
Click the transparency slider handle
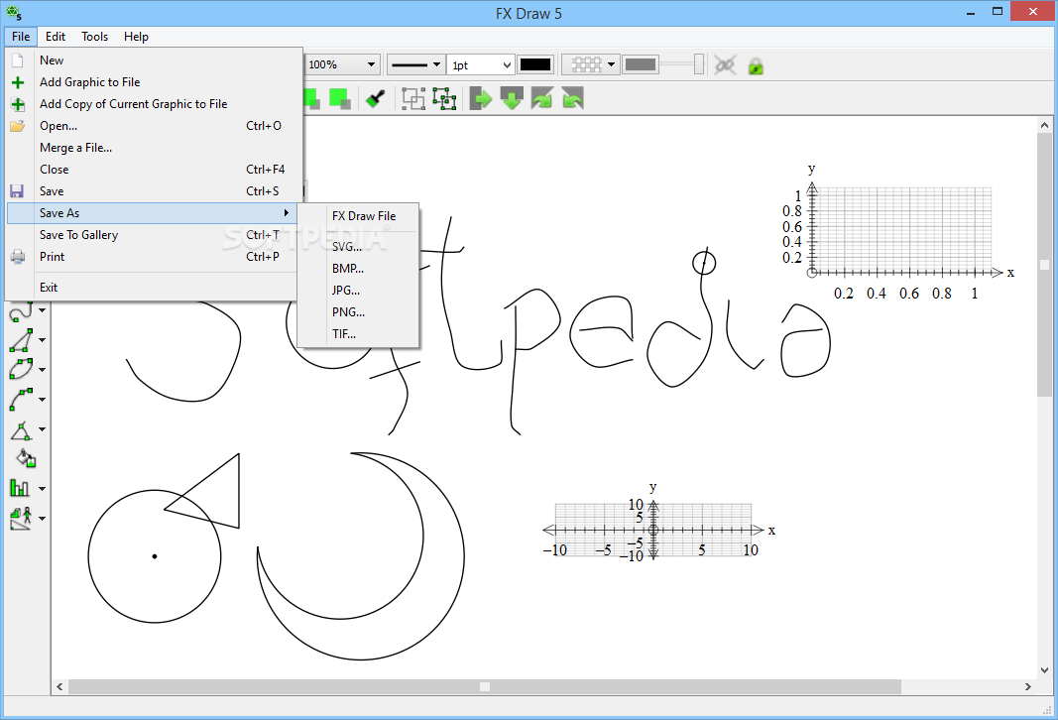coord(698,64)
